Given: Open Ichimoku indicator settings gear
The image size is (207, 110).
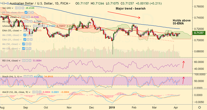Looking at the screenshot, I should coord(37,26).
